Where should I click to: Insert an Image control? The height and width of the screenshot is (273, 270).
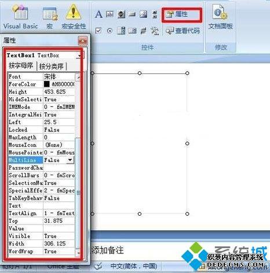pyautogui.click(x=143, y=14)
